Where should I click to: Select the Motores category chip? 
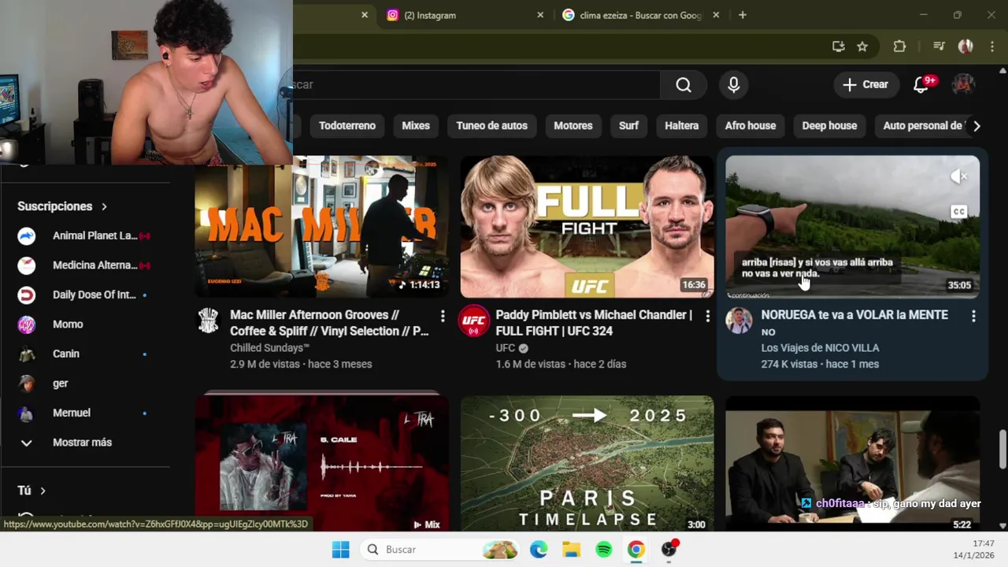[573, 126]
